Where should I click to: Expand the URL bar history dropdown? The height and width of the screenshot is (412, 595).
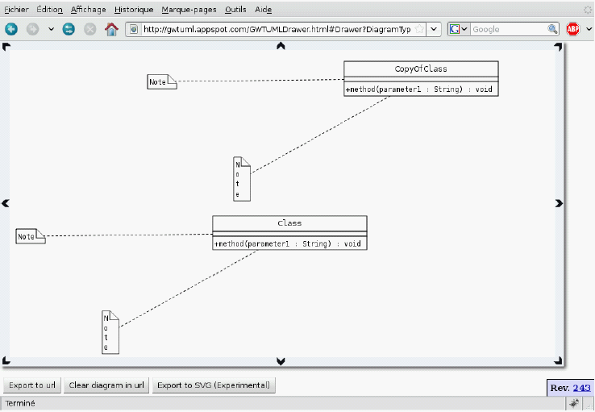pos(435,29)
